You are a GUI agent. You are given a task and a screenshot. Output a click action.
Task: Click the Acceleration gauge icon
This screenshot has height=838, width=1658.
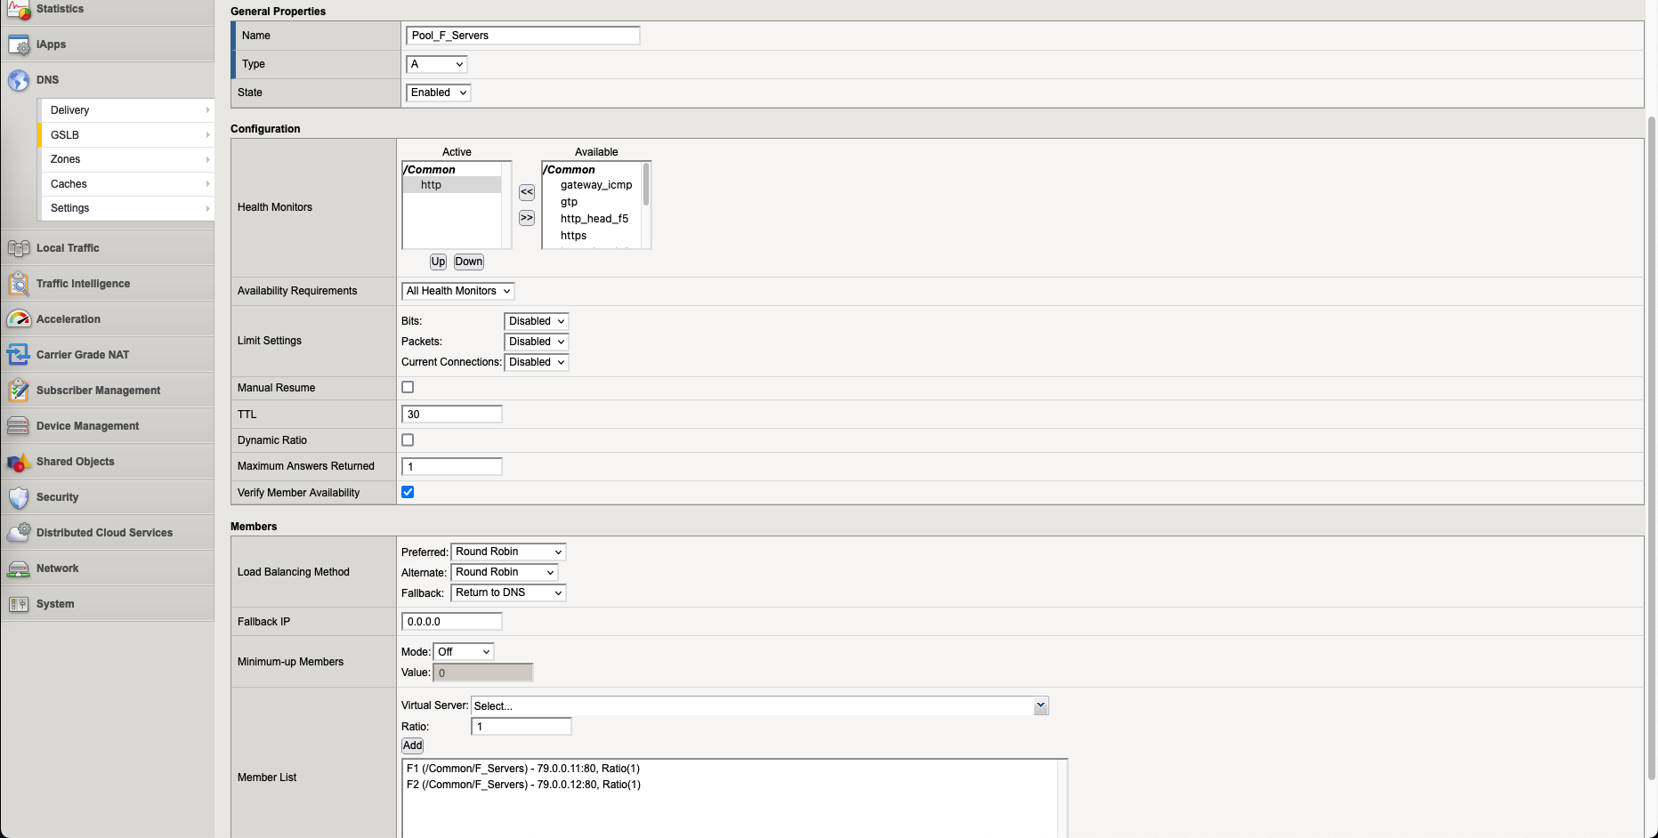pyautogui.click(x=19, y=319)
